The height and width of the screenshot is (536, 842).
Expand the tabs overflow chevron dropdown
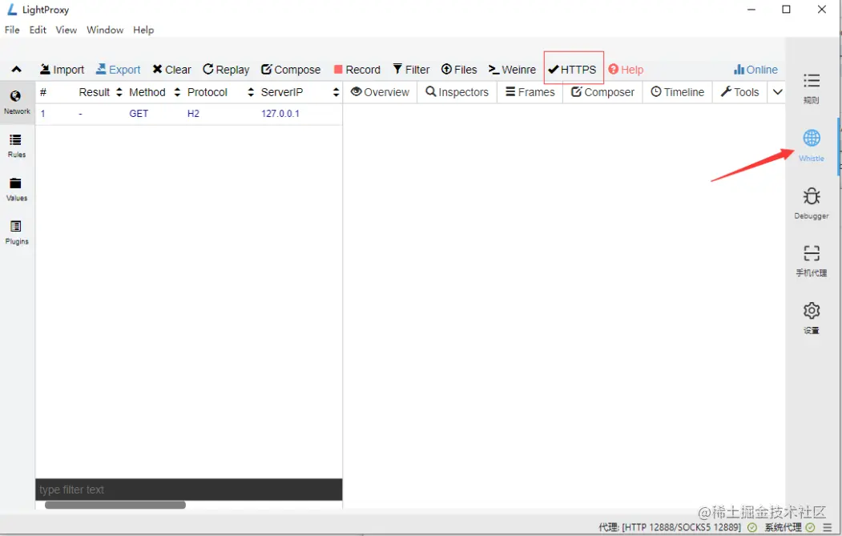click(x=778, y=92)
